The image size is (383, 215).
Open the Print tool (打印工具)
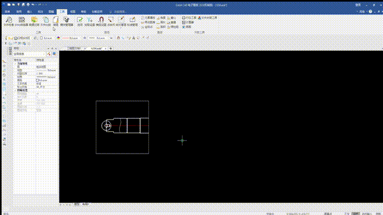189,18
